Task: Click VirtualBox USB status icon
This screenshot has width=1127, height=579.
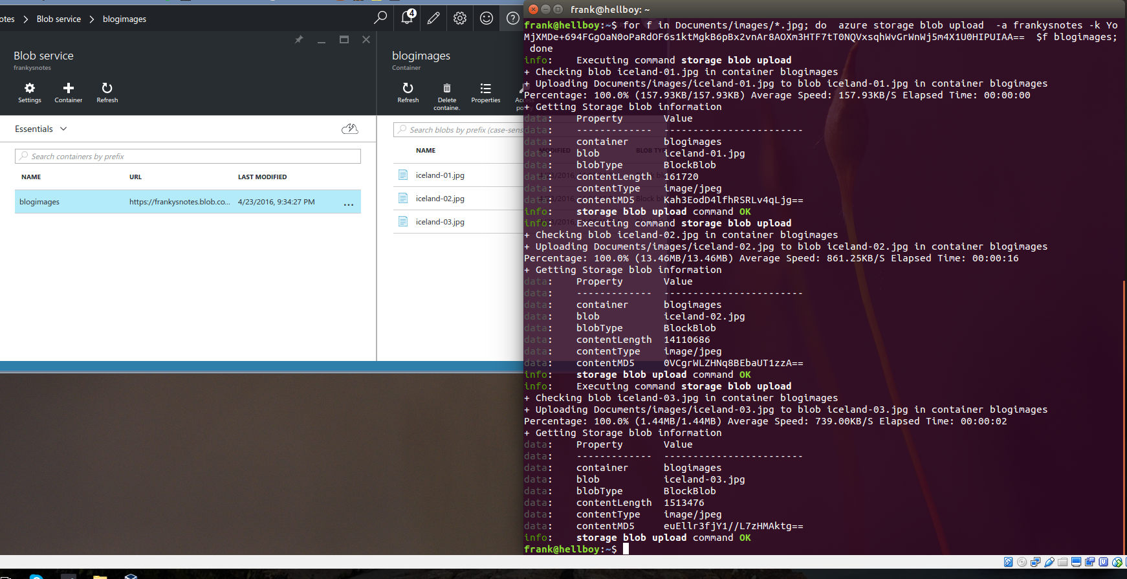Action: [x=1049, y=562]
